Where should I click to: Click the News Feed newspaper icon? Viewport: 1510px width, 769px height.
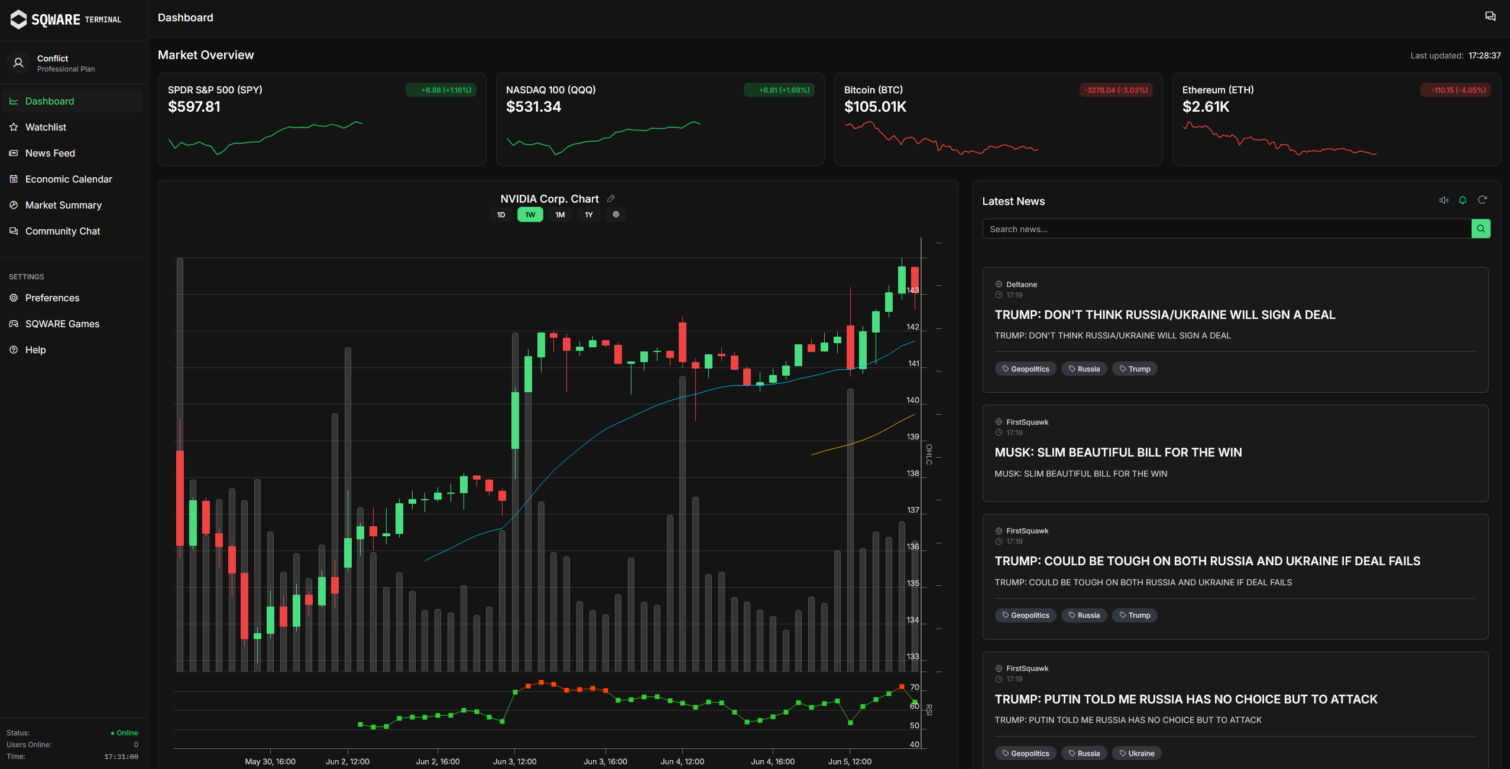pos(14,153)
